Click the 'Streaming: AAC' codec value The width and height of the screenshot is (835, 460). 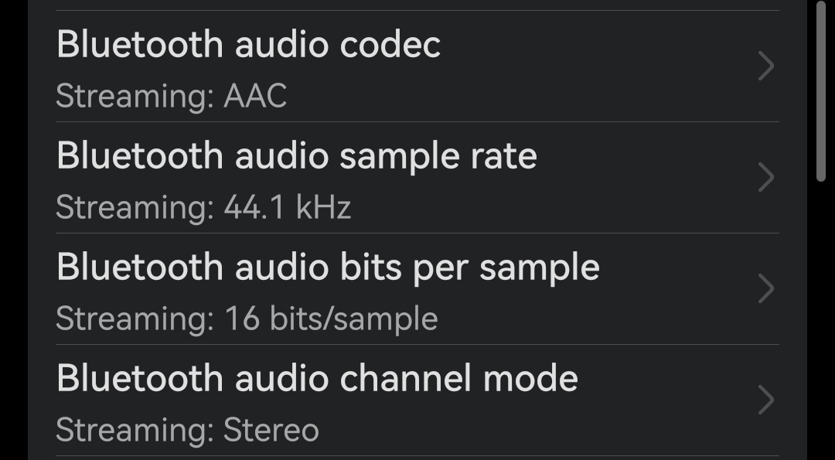tap(172, 97)
